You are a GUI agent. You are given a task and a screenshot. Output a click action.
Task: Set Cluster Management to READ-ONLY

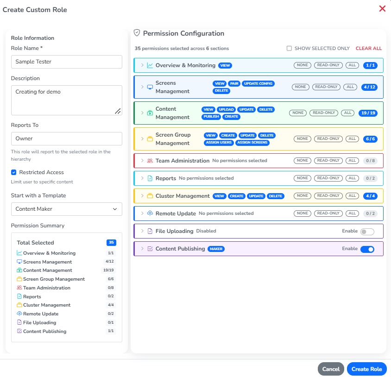(328, 196)
